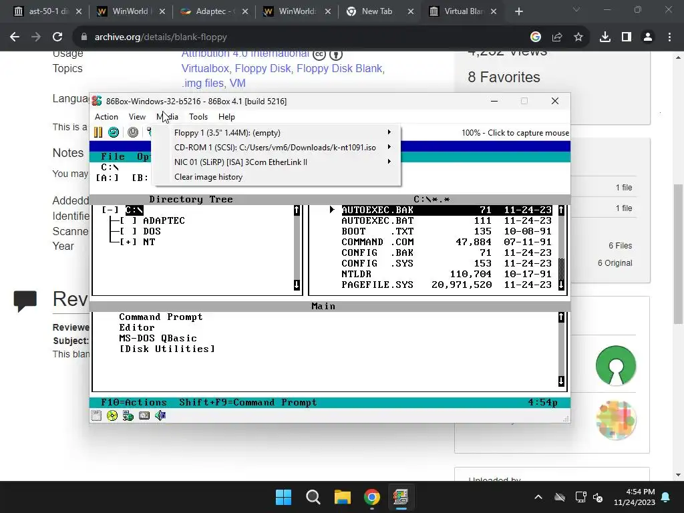Open Windows Start menu
The height and width of the screenshot is (513, 684).
click(x=283, y=497)
